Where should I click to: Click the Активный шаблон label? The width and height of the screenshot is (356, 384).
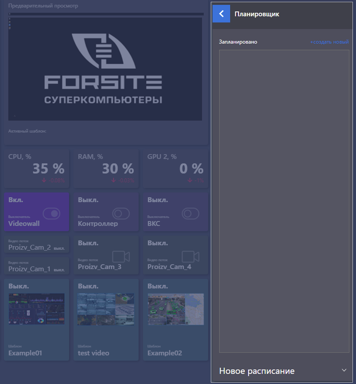tap(27, 131)
